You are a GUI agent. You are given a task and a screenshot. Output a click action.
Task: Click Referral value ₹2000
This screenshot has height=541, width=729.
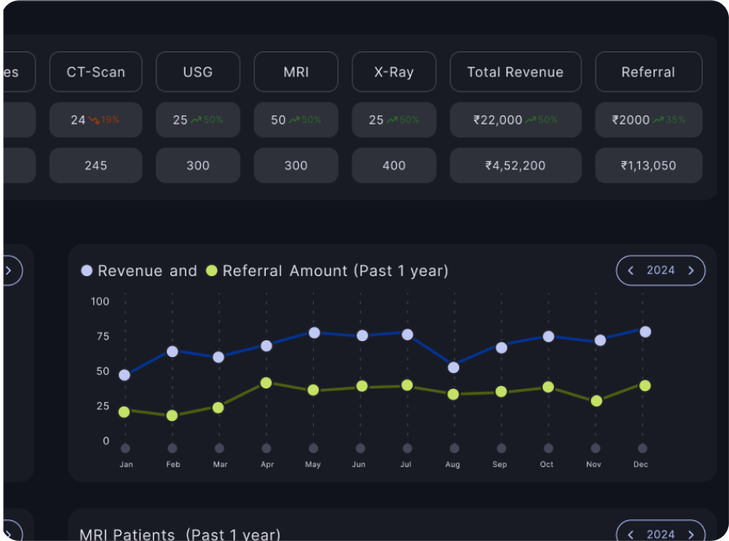coord(631,120)
